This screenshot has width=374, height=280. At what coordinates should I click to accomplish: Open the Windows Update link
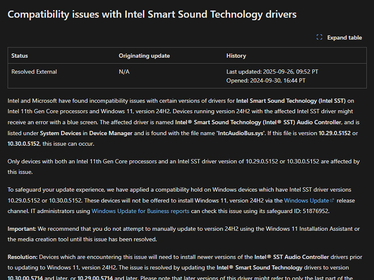tap(306, 200)
